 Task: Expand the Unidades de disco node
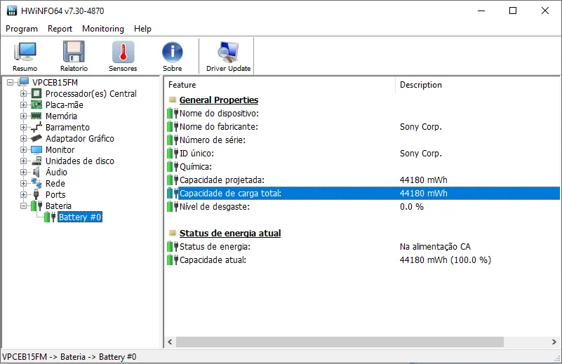(23, 161)
